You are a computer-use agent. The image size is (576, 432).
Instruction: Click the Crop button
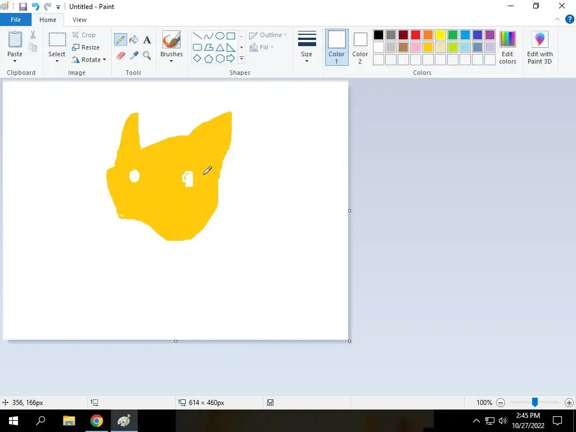point(84,35)
